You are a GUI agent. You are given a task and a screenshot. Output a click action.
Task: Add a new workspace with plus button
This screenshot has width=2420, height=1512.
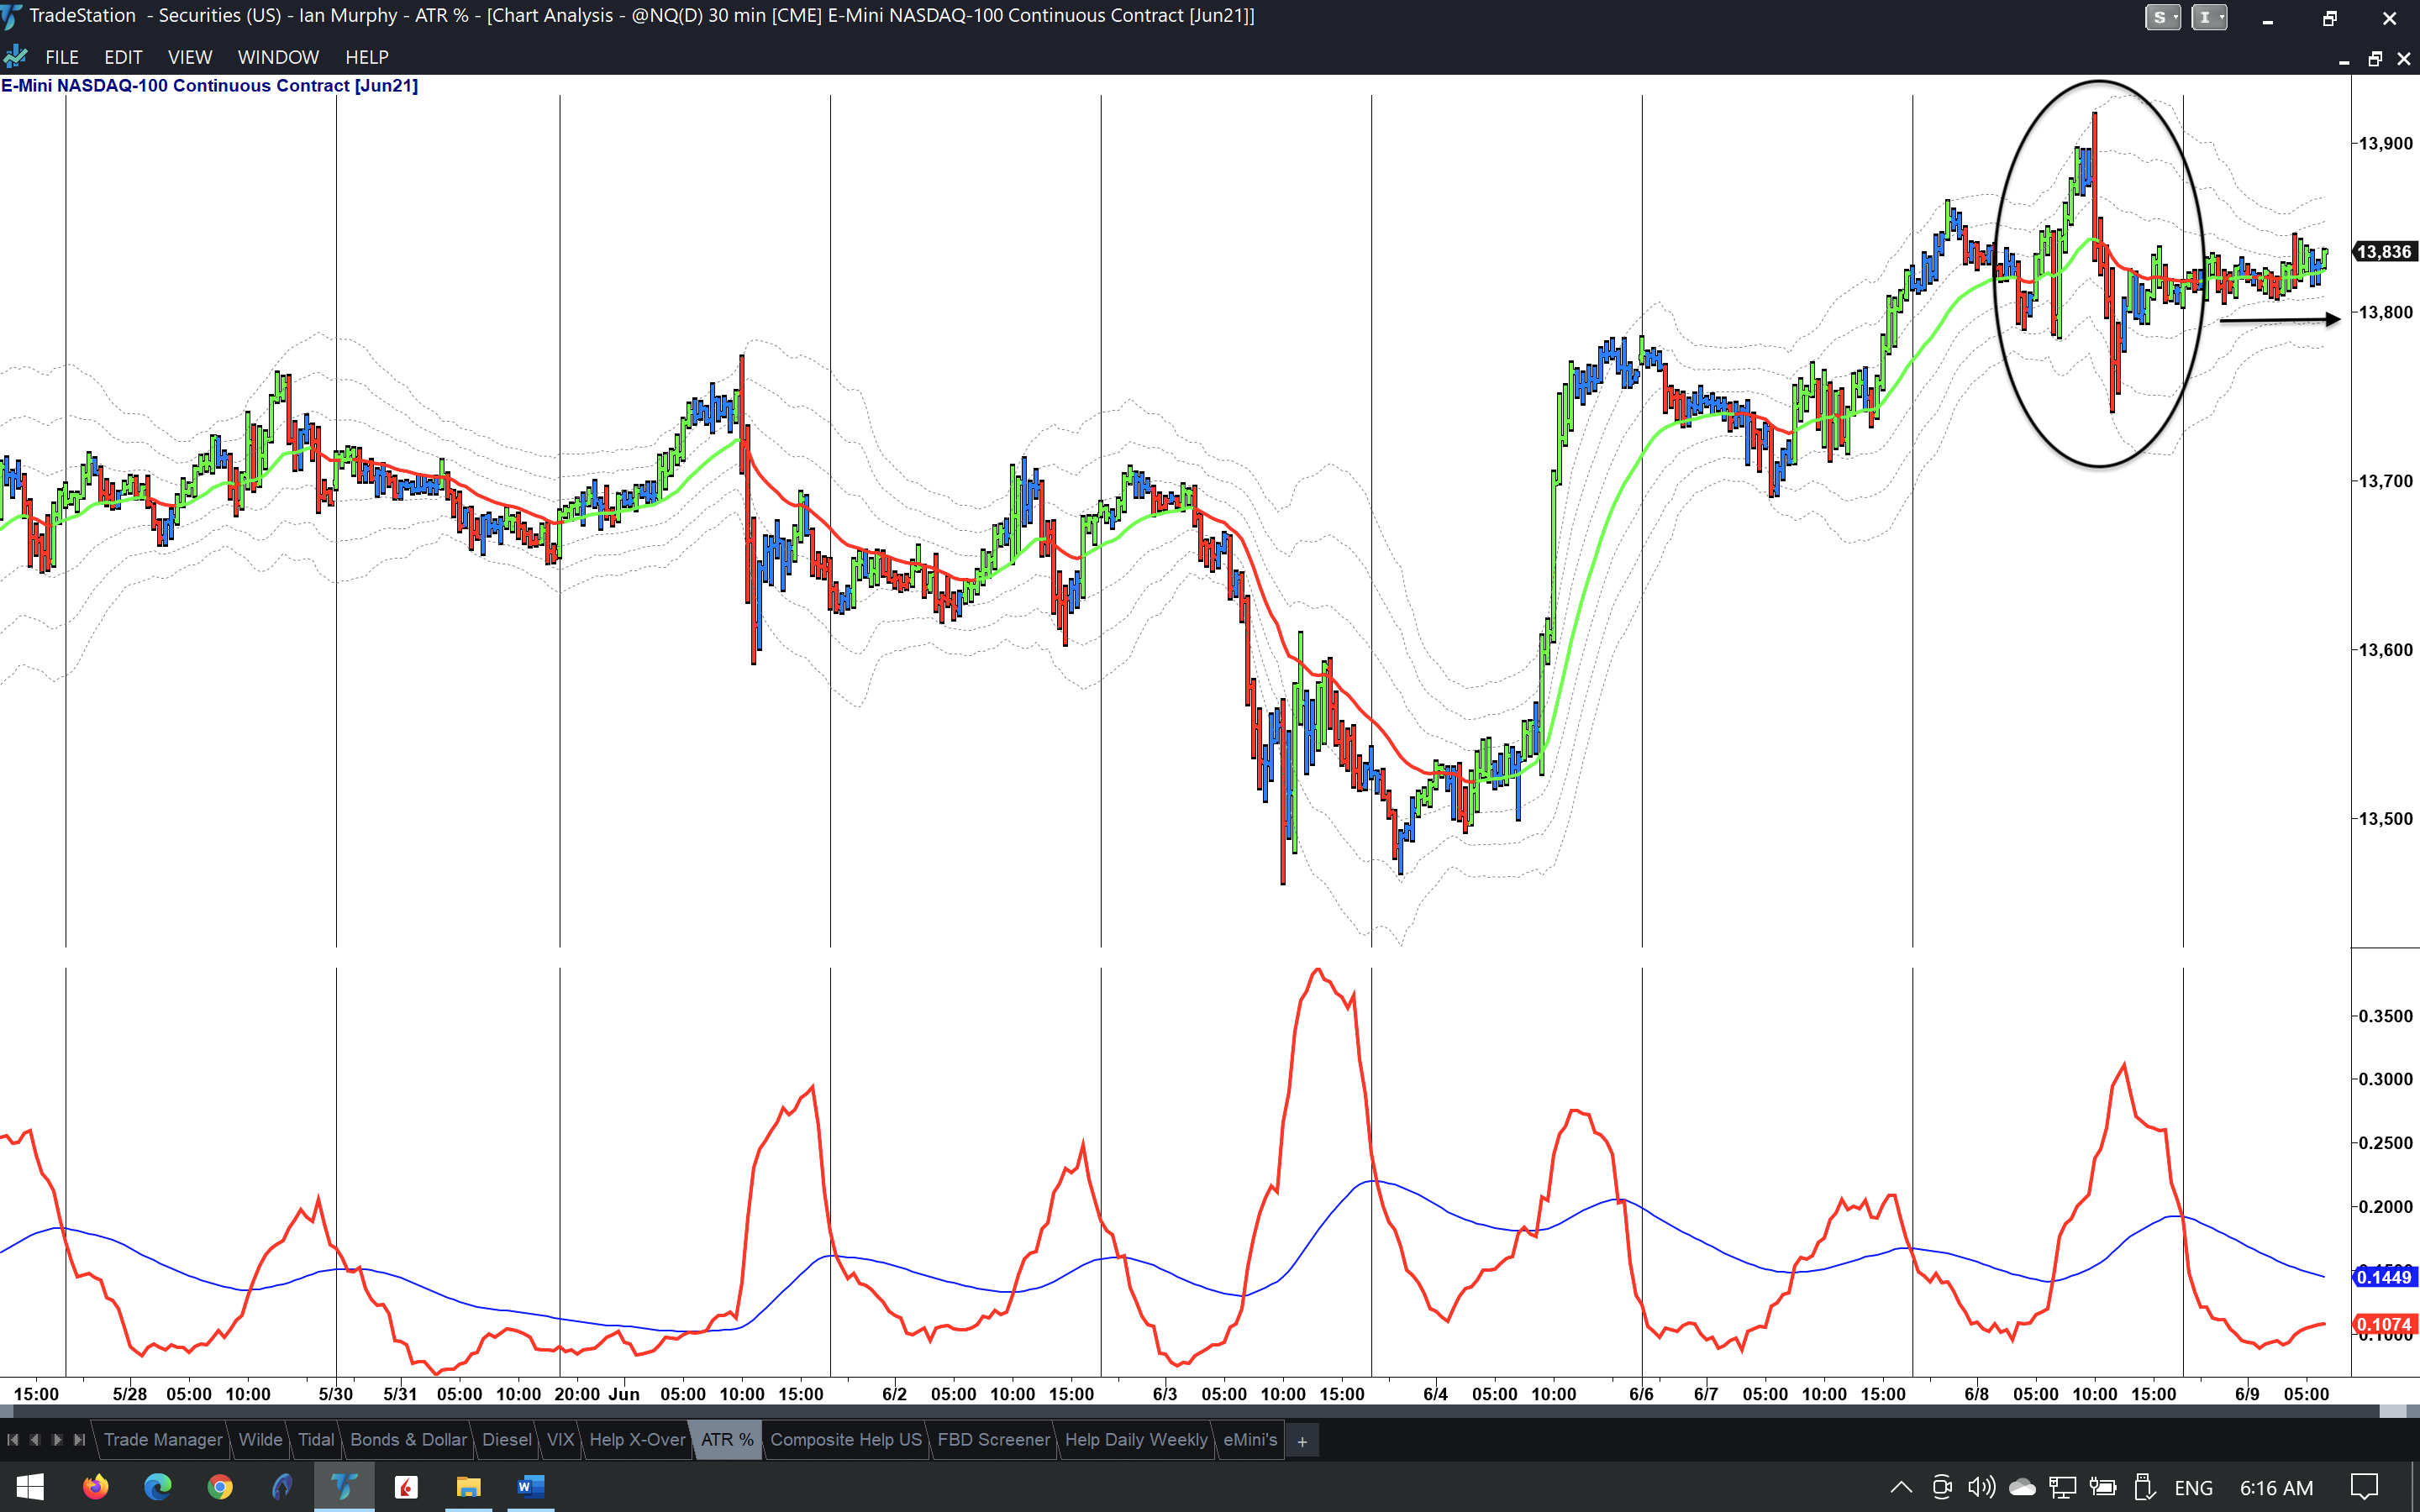pos(1302,1441)
